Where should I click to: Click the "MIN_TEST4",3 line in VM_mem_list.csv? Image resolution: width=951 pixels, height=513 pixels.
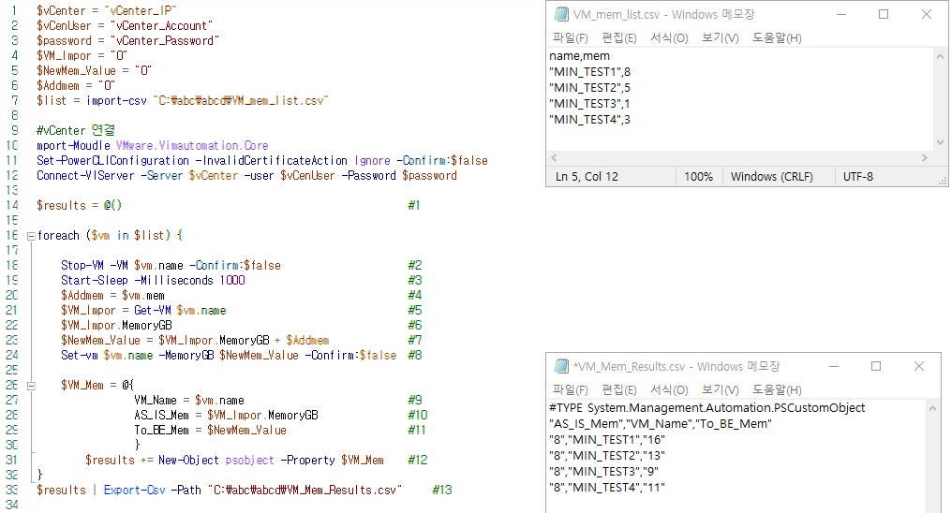(589, 120)
